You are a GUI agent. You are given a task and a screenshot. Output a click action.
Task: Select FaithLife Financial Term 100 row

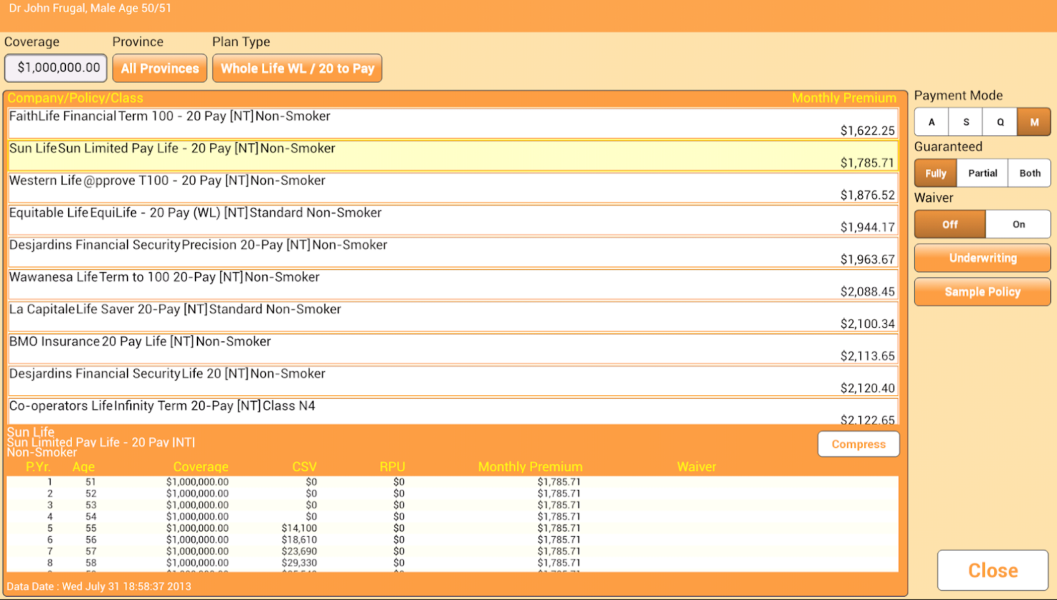coord(452,123)
